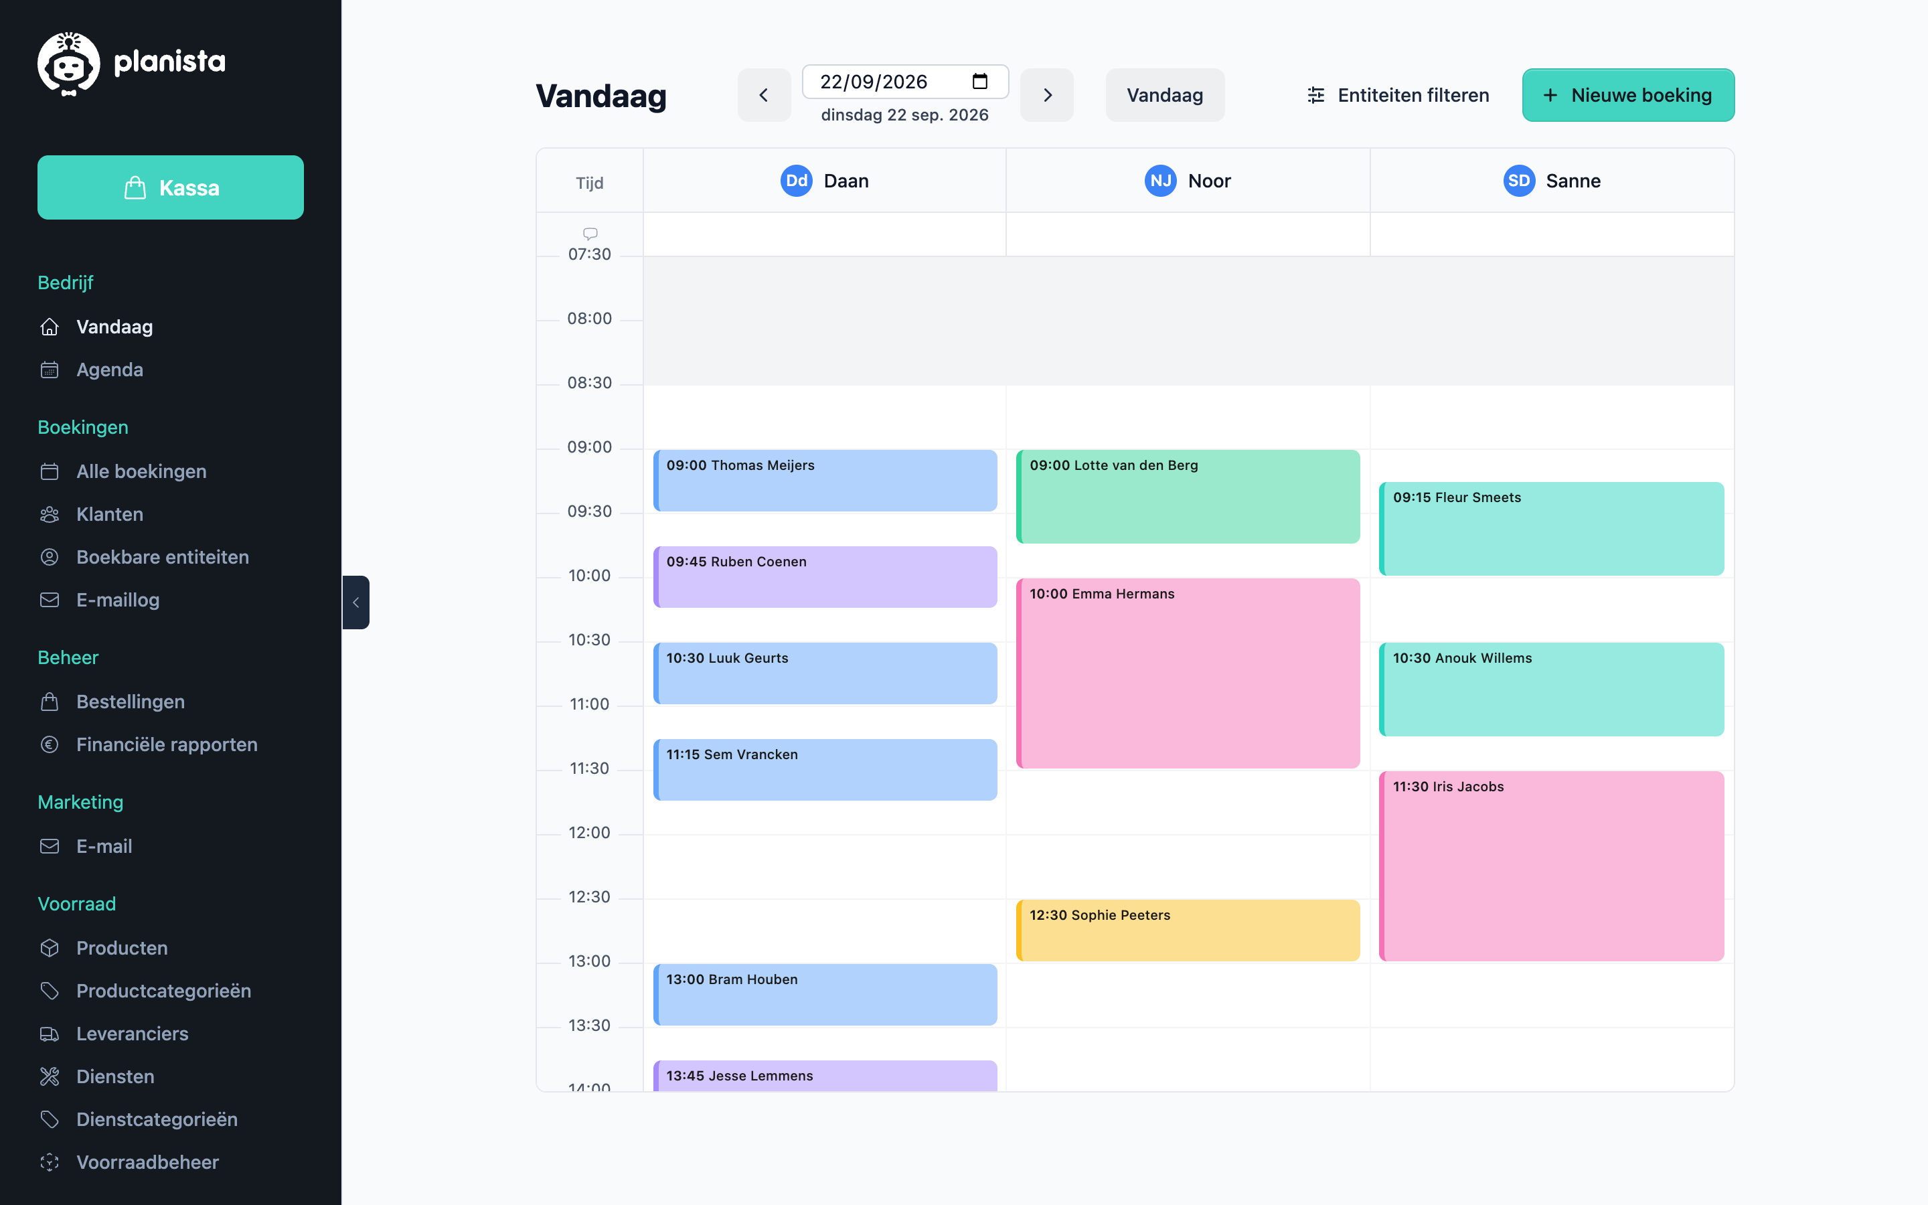Click the Noor avatar badge
Image resolution: width=1928 pixels, height=1205 pixels.
[1160, 181]
